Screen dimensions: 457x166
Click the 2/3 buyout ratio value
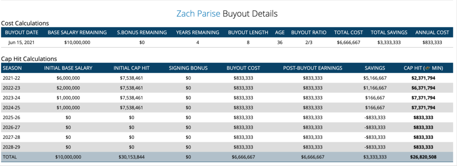(309, 42)
